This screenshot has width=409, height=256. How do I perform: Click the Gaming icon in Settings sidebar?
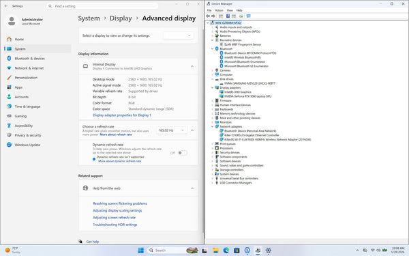click(9, 116)
